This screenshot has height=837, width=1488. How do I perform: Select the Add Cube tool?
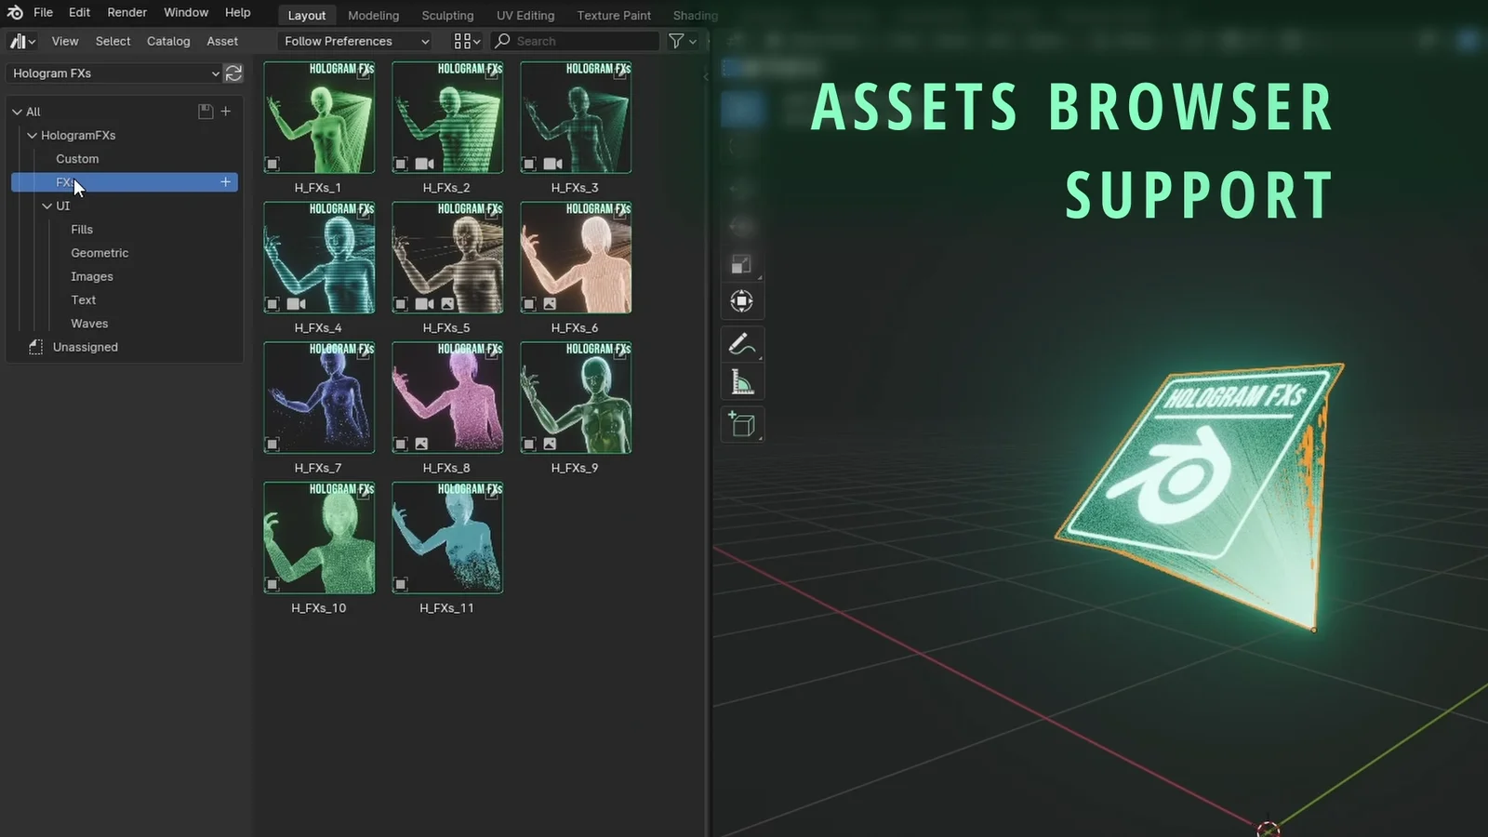click(741, 424)
